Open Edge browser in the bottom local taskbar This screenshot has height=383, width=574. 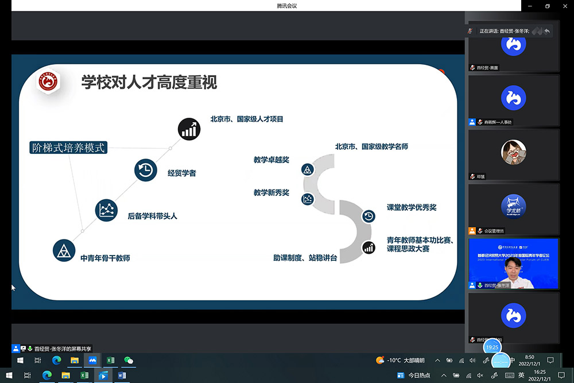[47, 376]
